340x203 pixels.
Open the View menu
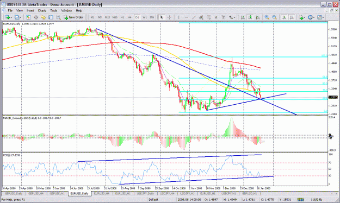coord(20,10)
